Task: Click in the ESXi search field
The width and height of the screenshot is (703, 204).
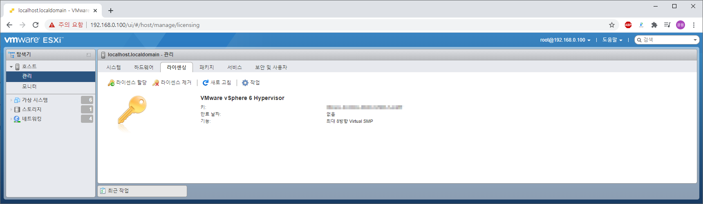Action: click(x=667, y=40)
